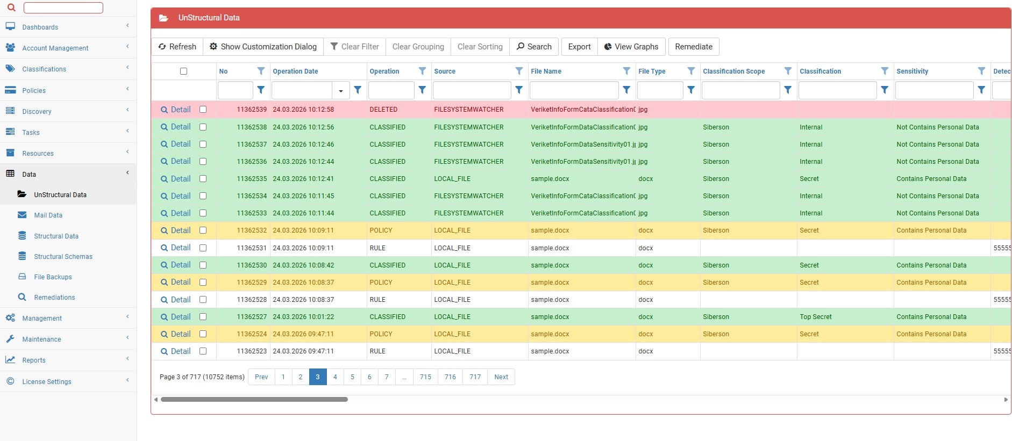This screenshot has width=1012, height=441.
Task: Click the magnifier icon above the sidebar
Action: click(11, 8)
